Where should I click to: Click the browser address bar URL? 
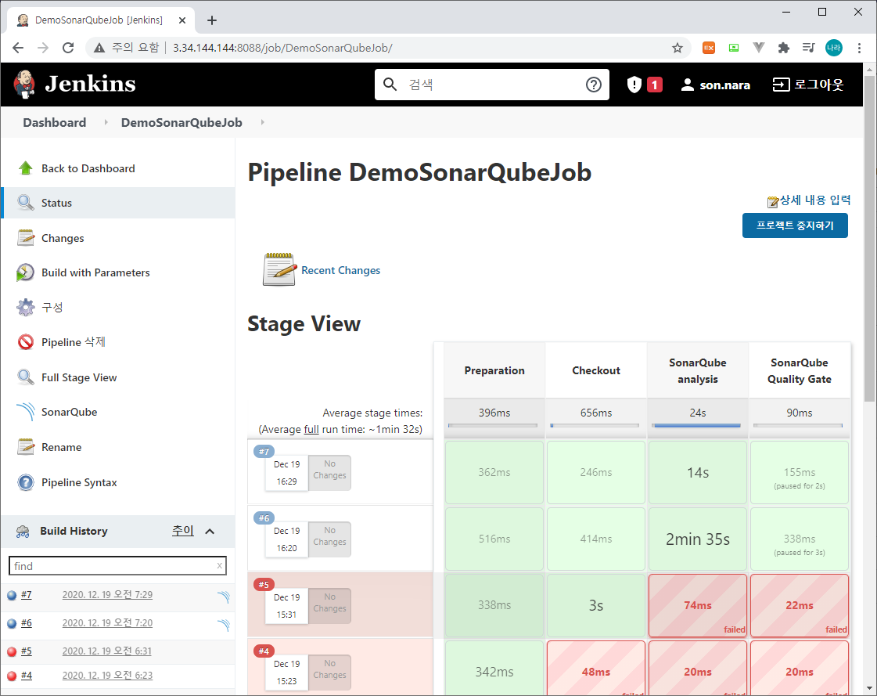click(282, 49)
